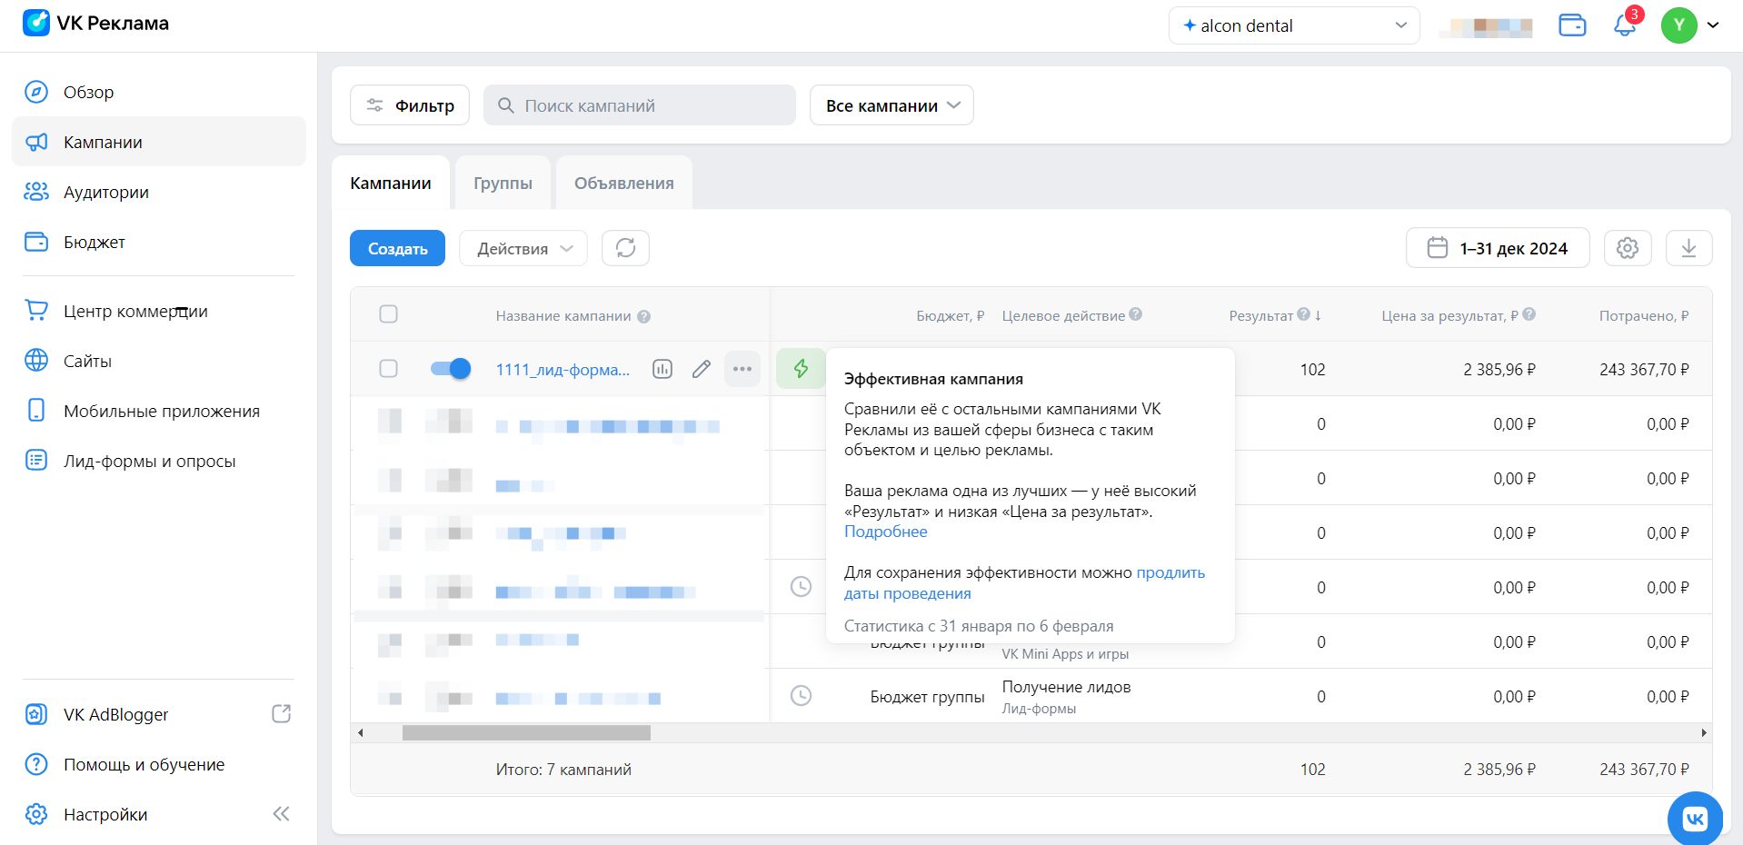Click the green lightning effective-campaign icon

[x=801, y=369]
